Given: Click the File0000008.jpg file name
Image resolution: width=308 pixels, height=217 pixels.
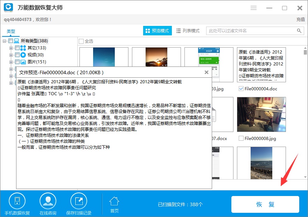Looking at the screenshot, I should point(260,139).
